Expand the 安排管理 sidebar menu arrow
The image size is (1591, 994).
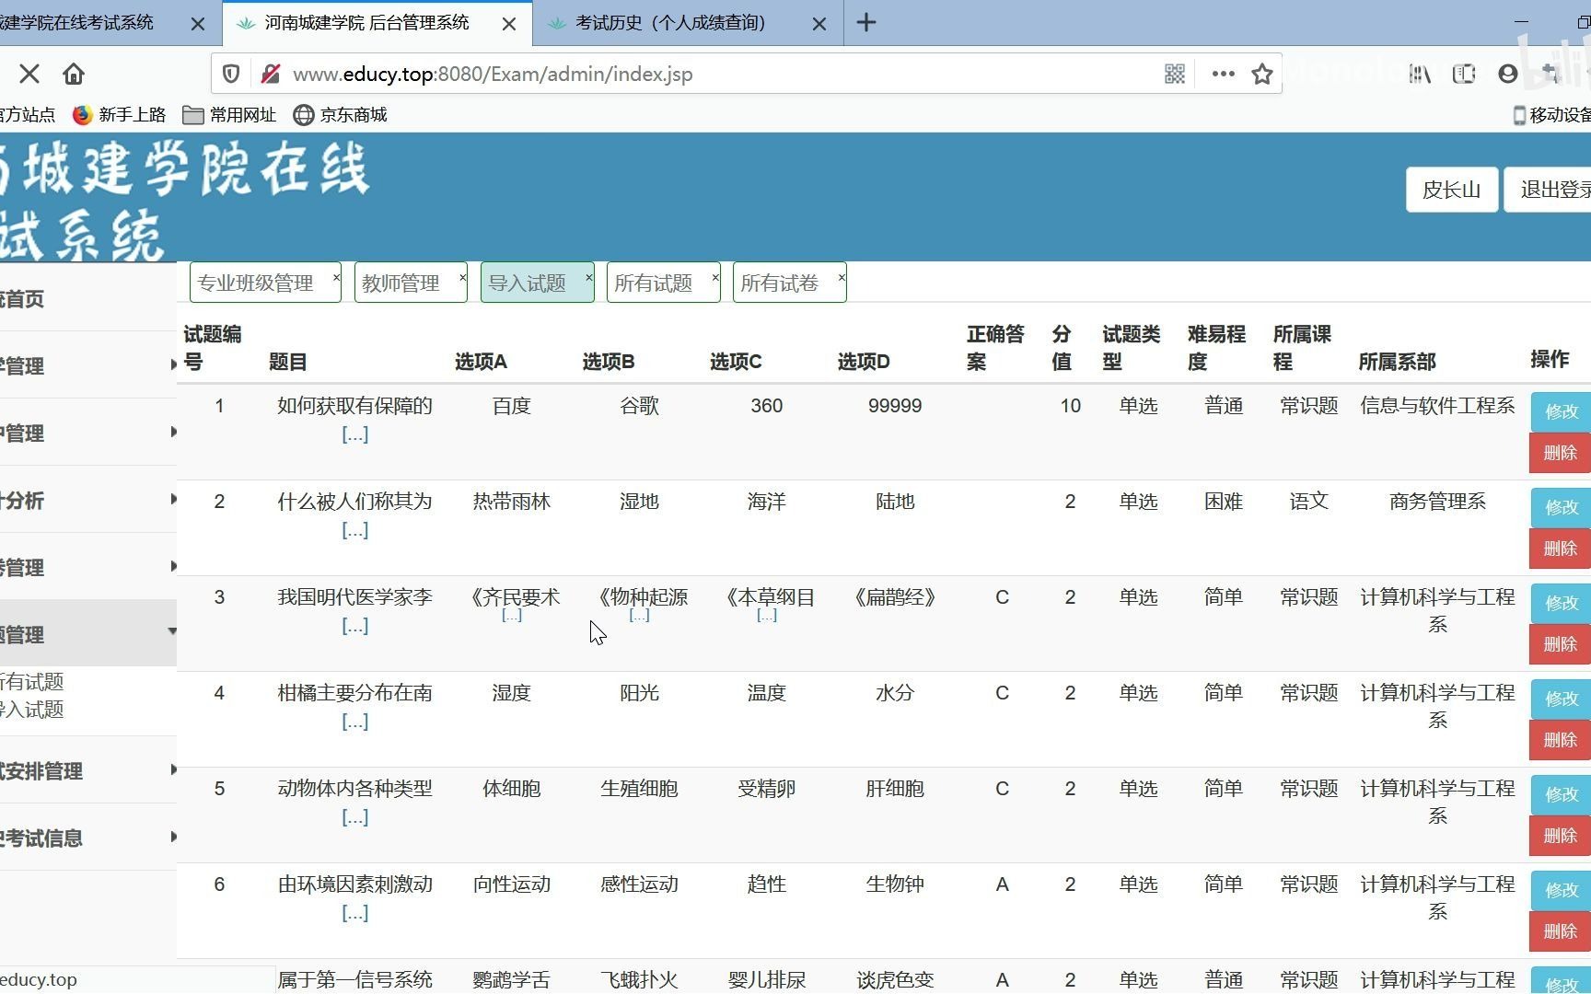(173, 769)
